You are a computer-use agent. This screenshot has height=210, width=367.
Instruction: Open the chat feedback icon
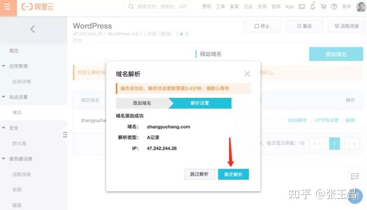[355, 176]
